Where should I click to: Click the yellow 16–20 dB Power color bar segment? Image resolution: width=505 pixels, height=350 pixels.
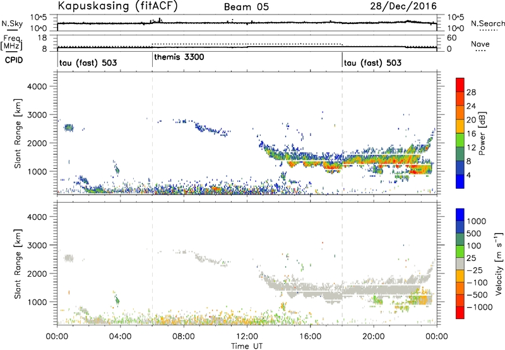(460, 126)
